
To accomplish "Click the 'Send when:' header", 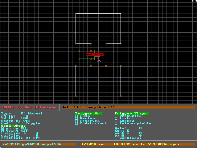I will point(13,126).
